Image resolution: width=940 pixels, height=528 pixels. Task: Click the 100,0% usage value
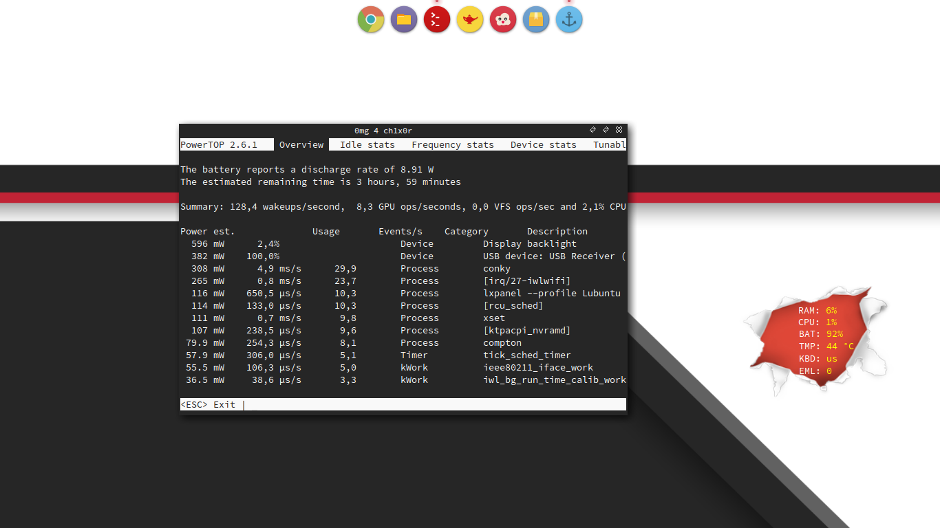[263, 256]
